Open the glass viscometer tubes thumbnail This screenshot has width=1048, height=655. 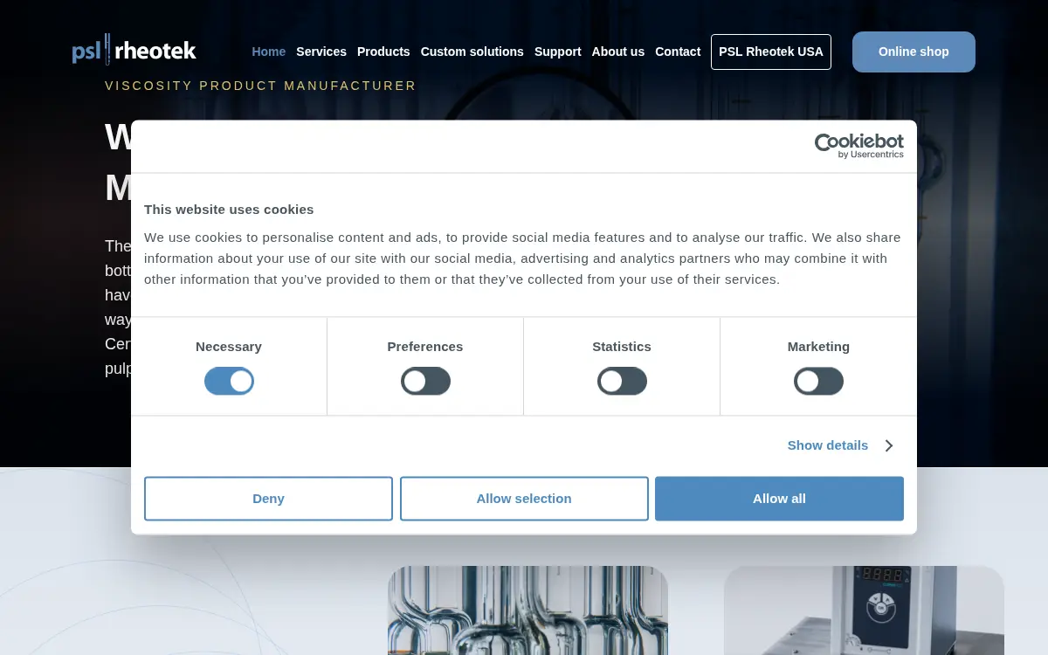point(527,610)
